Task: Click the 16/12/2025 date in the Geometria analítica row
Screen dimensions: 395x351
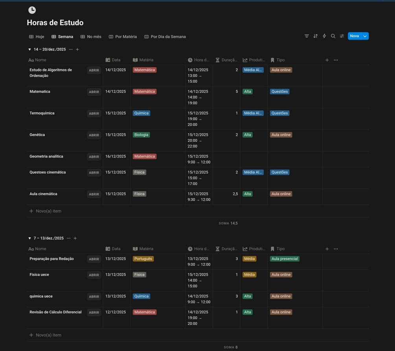Action: coord(116,156)
